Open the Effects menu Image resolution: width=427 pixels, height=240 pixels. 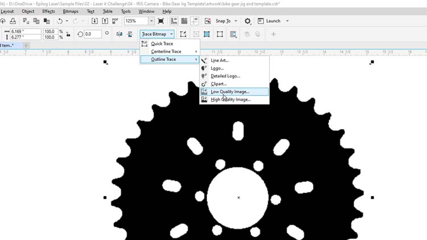[48, 11]
